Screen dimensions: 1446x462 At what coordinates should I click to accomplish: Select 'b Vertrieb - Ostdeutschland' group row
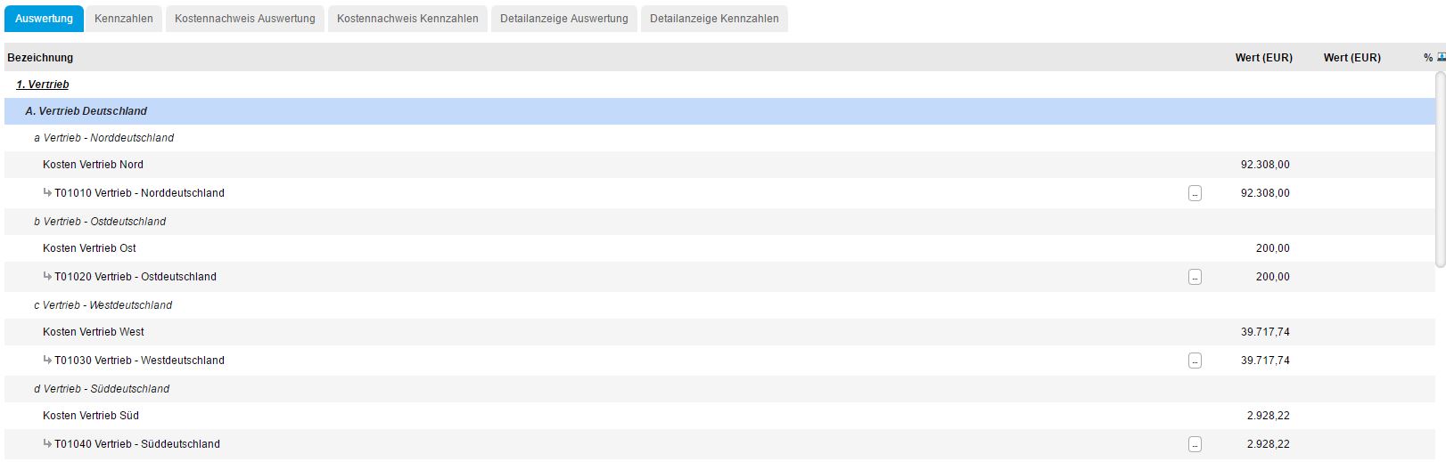pos(719,222)
